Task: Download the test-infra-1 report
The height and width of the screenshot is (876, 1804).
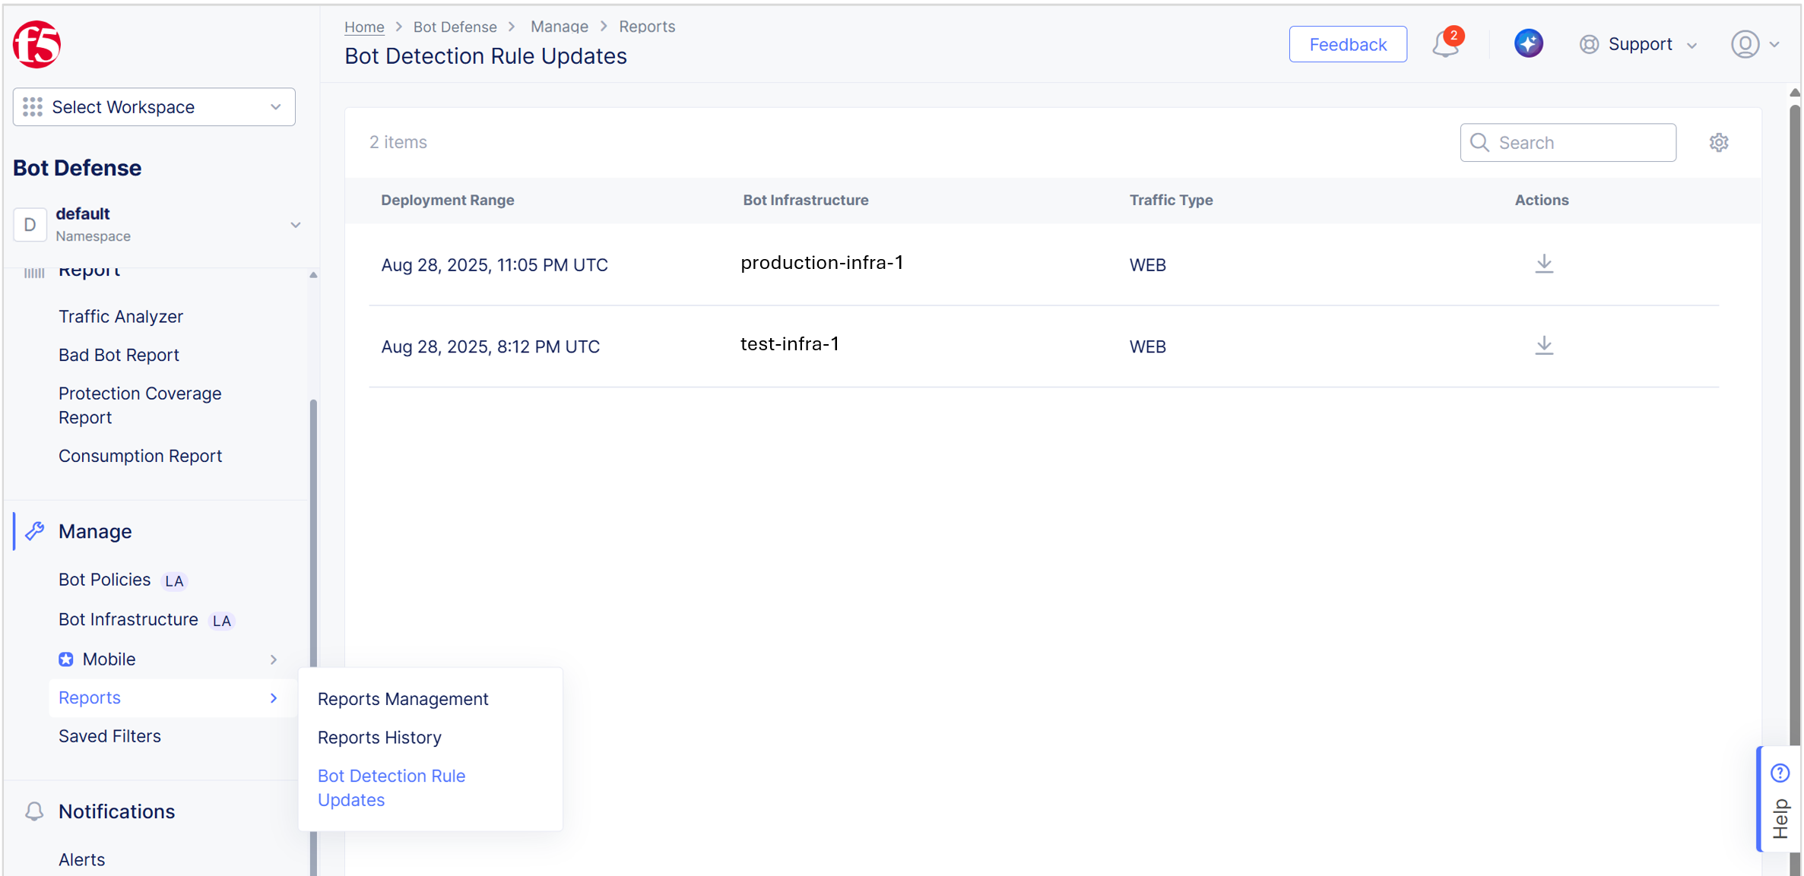Action: coord(1544,346)
